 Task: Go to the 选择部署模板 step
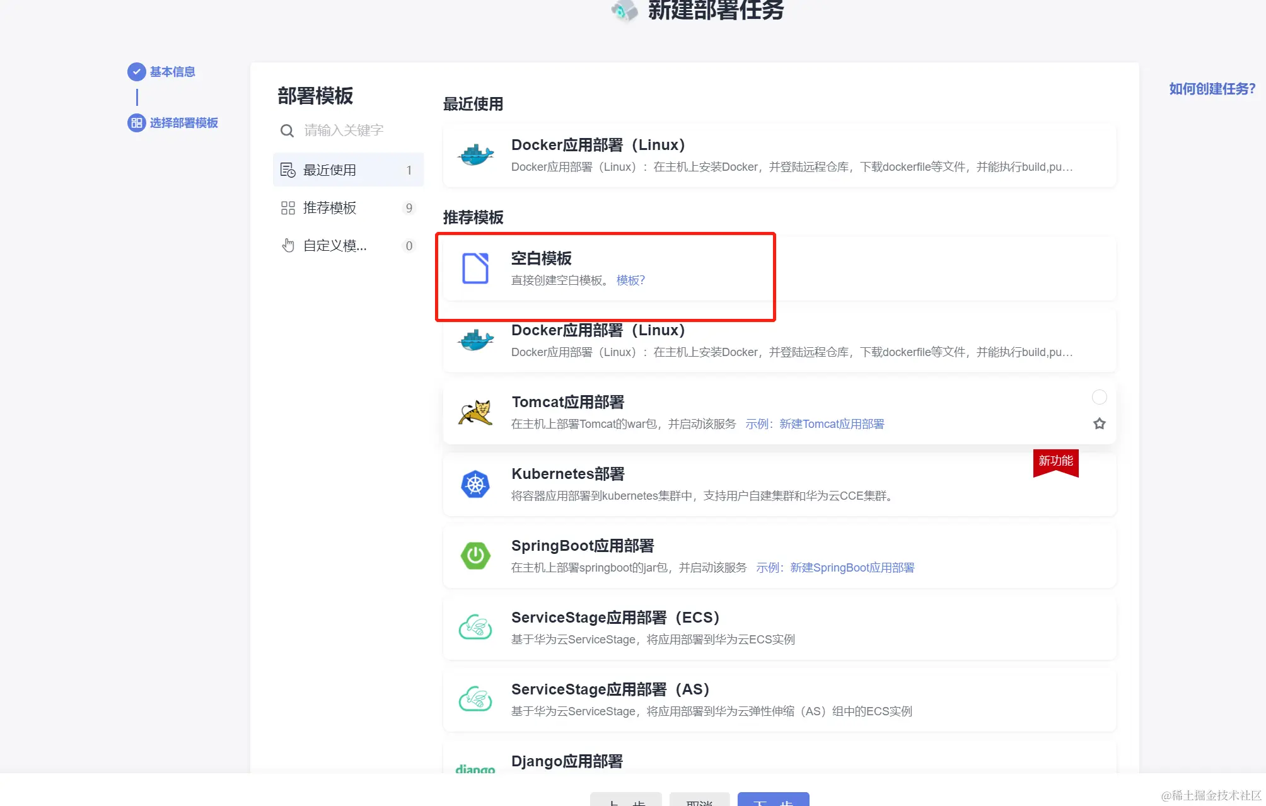pos(183,123)
